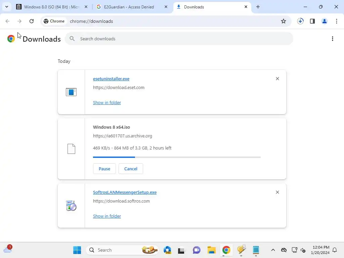Open File Explorer from the taskbar
The height and width of the screenshot is (258, 344).
coord(212,250)
